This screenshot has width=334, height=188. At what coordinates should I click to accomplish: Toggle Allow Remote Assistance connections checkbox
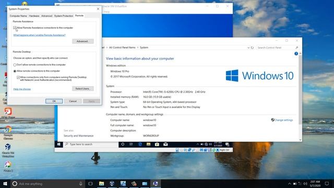point(15,28)
